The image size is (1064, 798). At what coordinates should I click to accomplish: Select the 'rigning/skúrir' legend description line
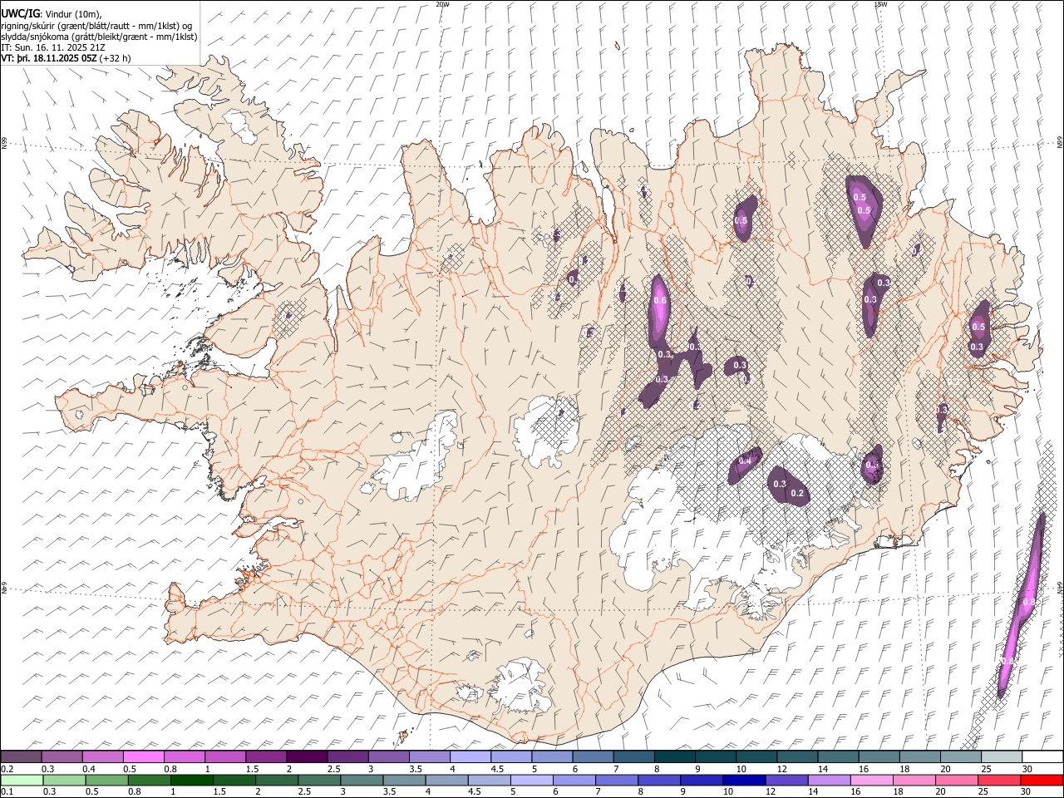point(97,25)
